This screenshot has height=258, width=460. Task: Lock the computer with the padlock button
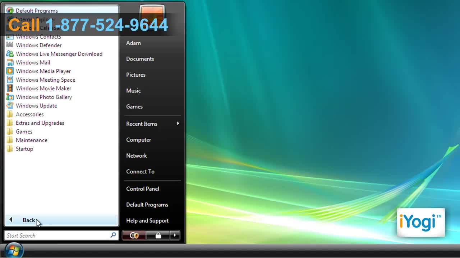coord(158,235)
